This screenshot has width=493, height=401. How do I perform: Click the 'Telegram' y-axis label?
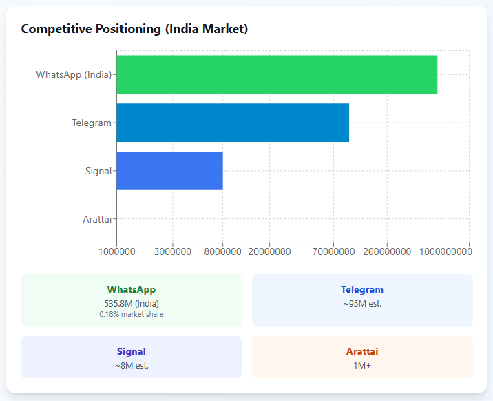coord(92,123)
